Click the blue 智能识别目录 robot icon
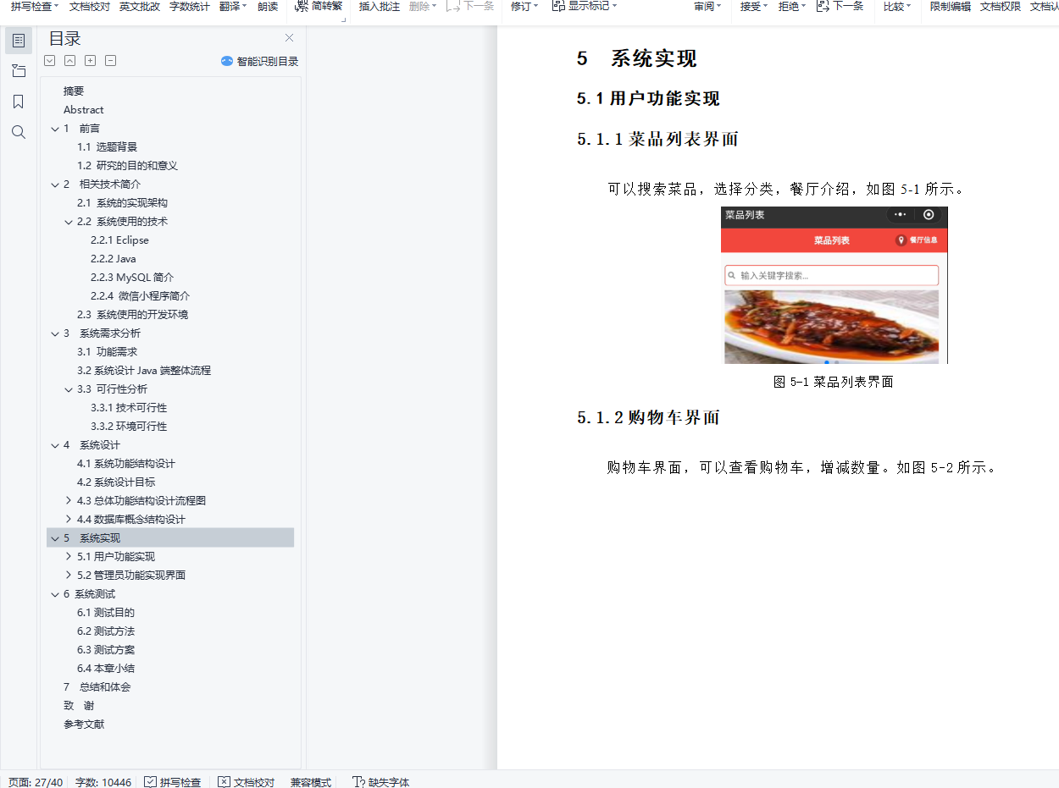Viewport: 1059px width, 788px height. [227, 61]
